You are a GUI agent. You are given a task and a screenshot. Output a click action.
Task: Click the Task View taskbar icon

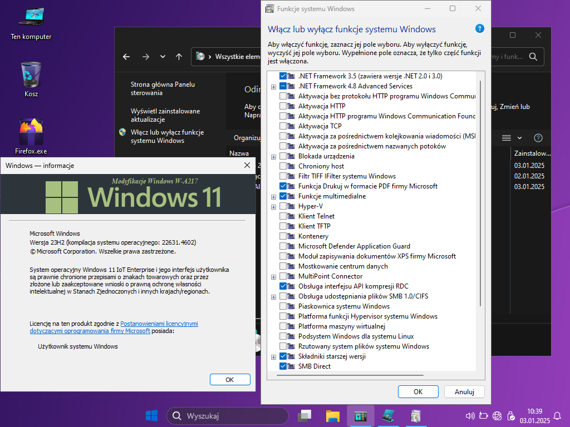tap(304, 416)
